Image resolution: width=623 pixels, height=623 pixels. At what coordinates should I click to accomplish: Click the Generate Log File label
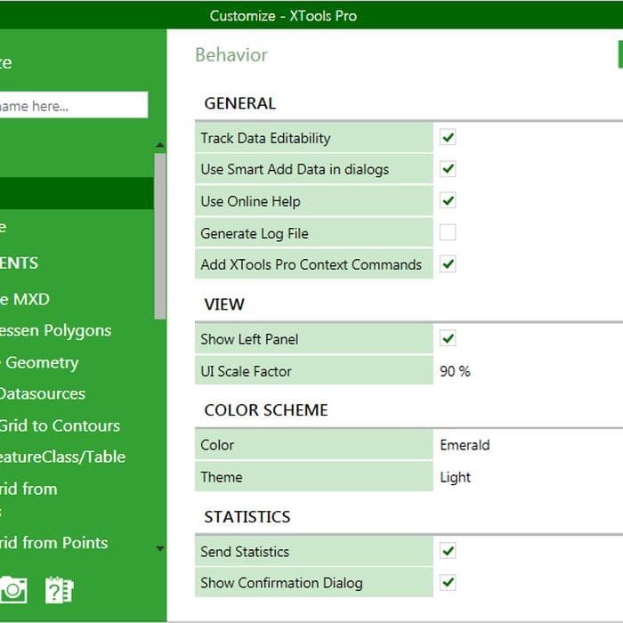pyautogui.click(x=255, y=233)
